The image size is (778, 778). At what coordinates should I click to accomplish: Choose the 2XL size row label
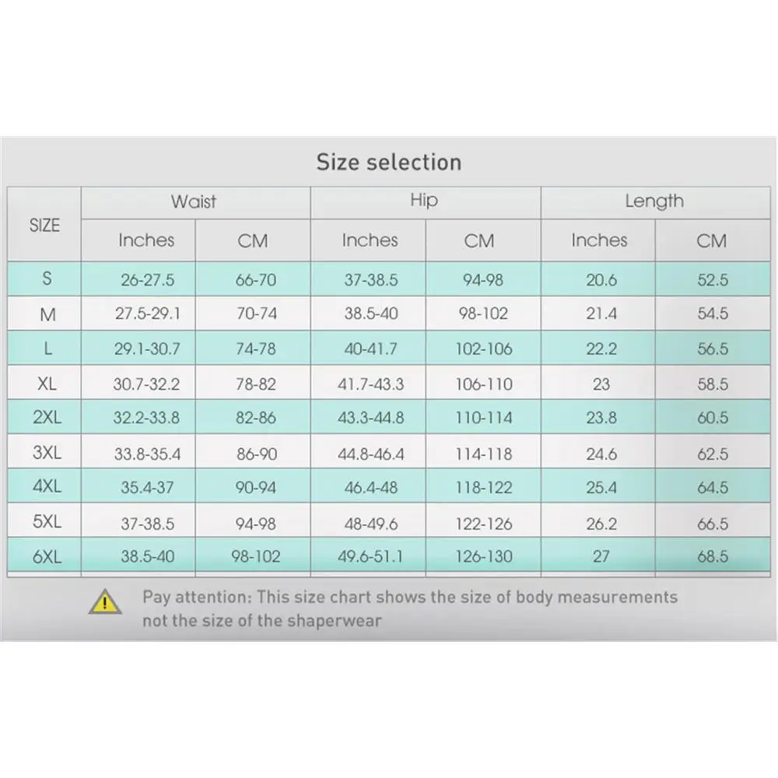click(x=47, y=418)
